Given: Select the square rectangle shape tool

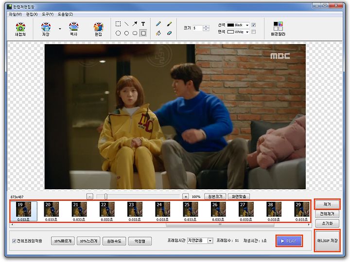Looking at the screenshot, I should [143, 33].
